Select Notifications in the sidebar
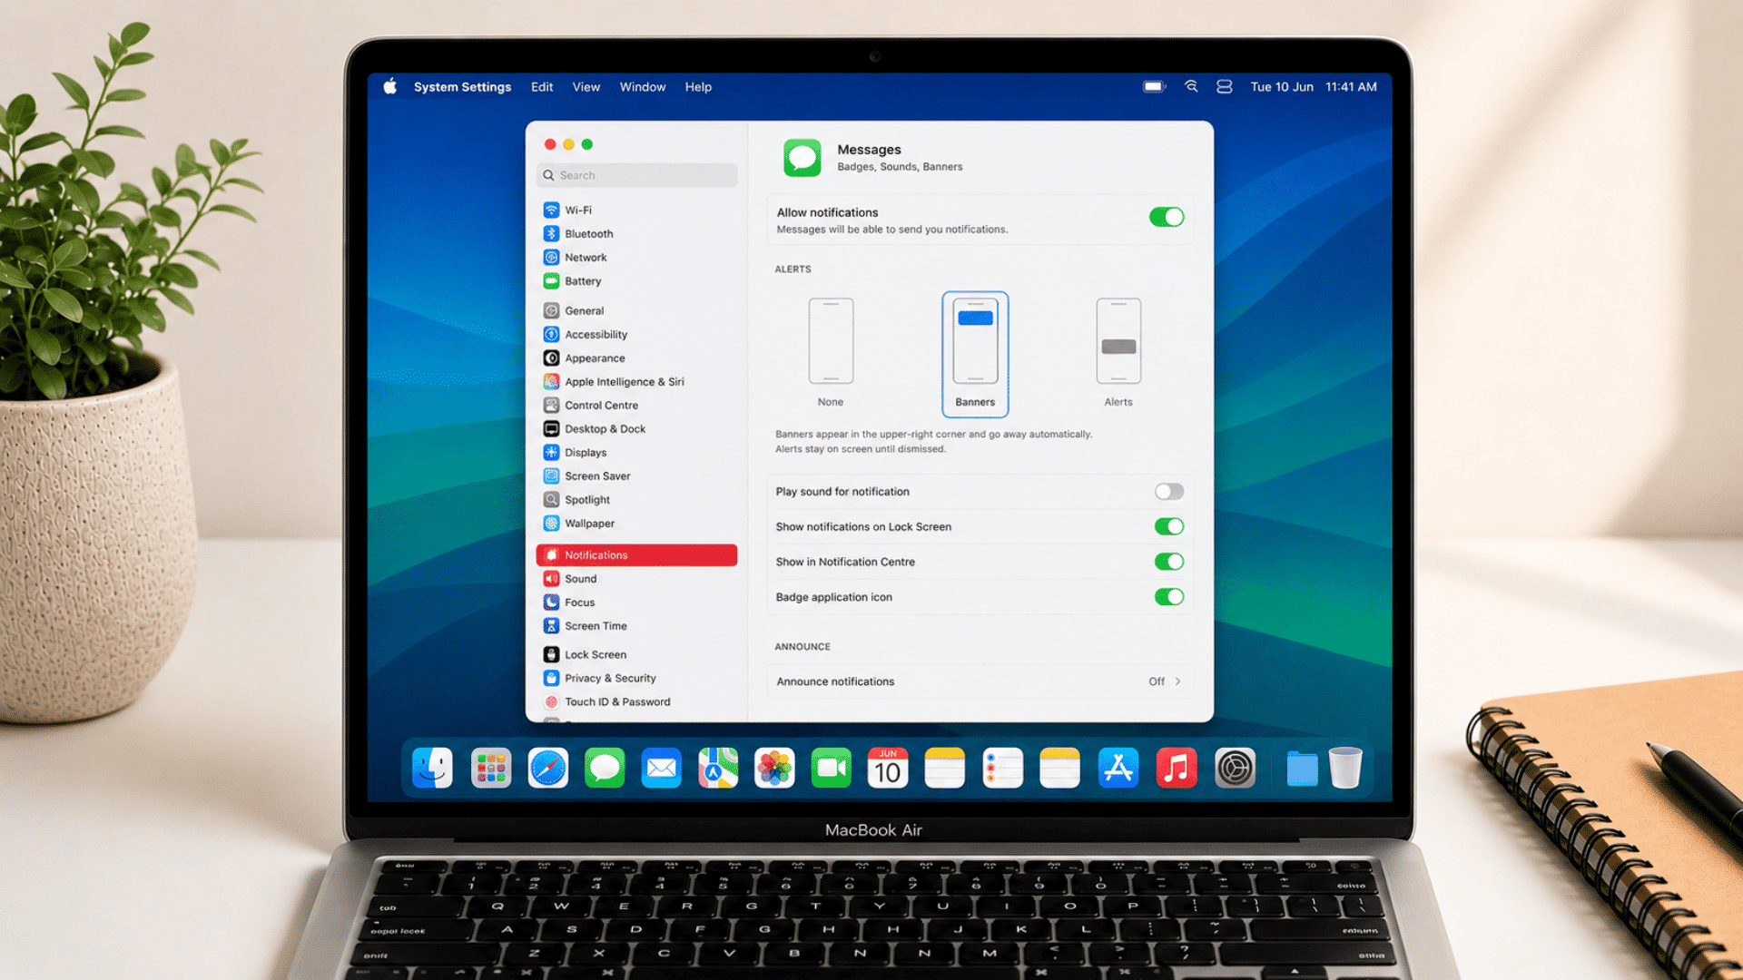The height and width of the screenshot is (980, 1743). click(636, 554)
